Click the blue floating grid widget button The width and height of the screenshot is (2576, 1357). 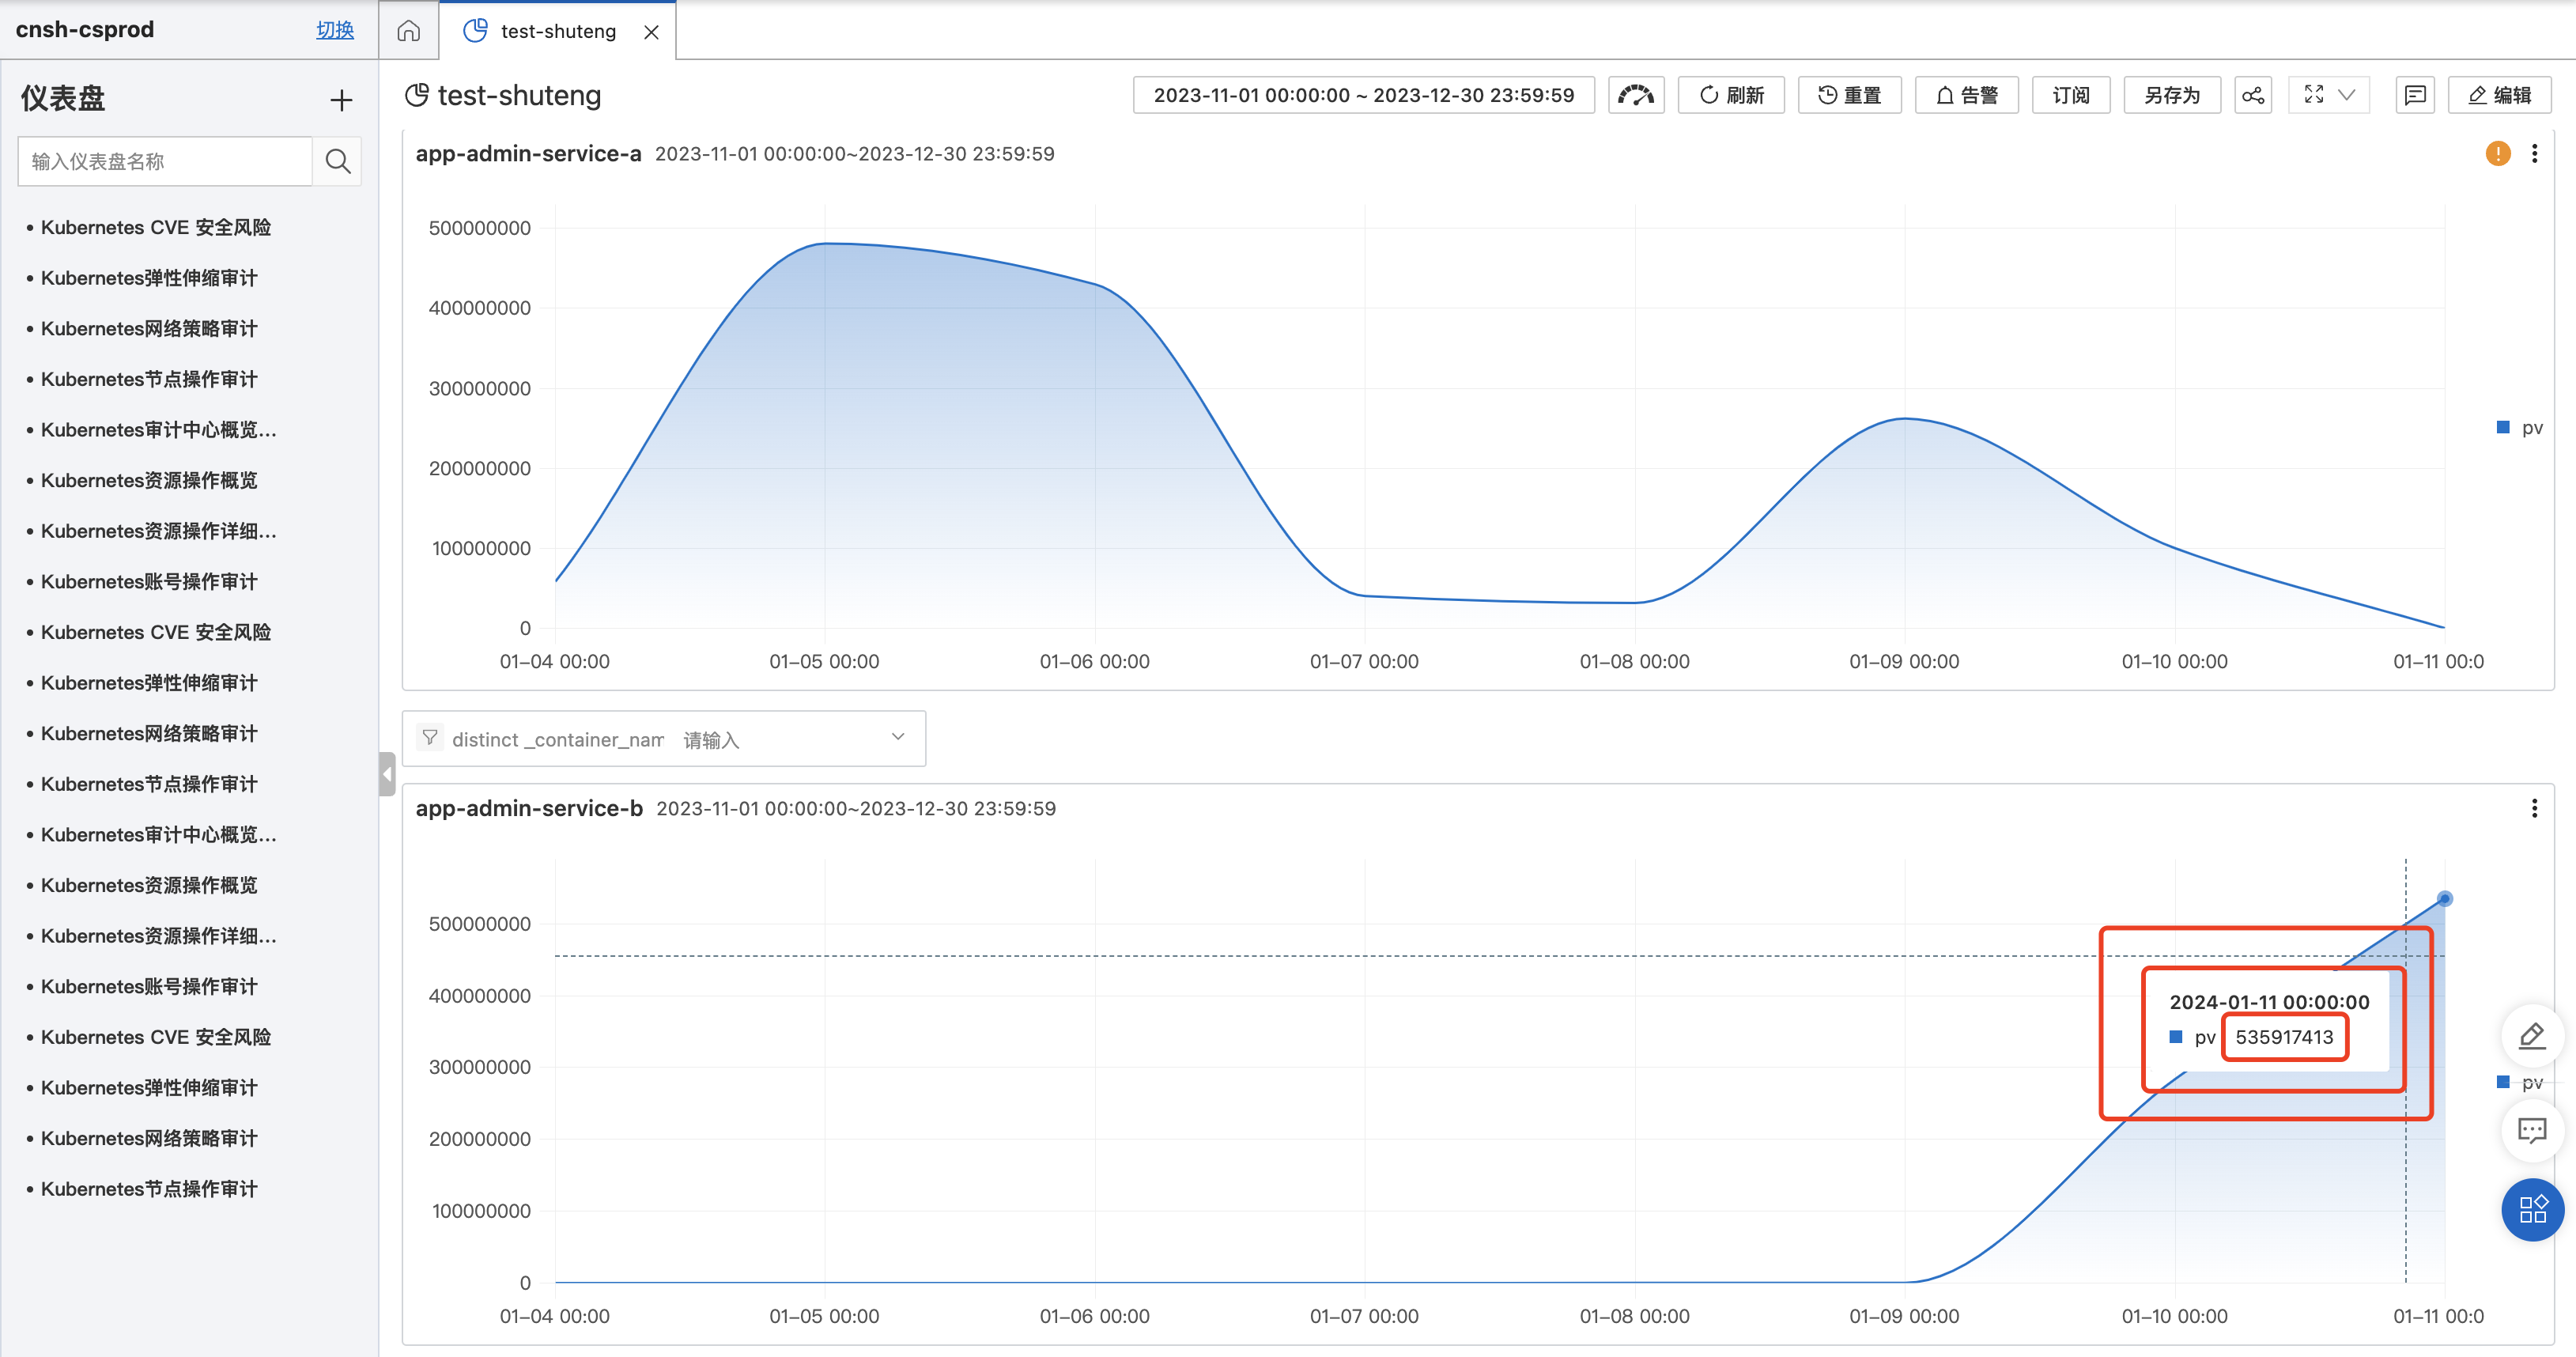click(x=2532, y=1210)
